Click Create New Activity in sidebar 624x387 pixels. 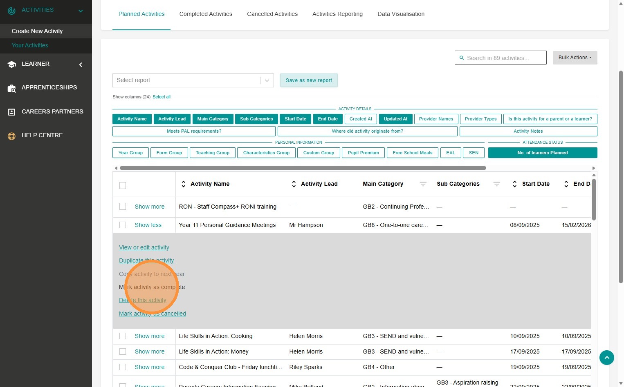coord(37,31)
